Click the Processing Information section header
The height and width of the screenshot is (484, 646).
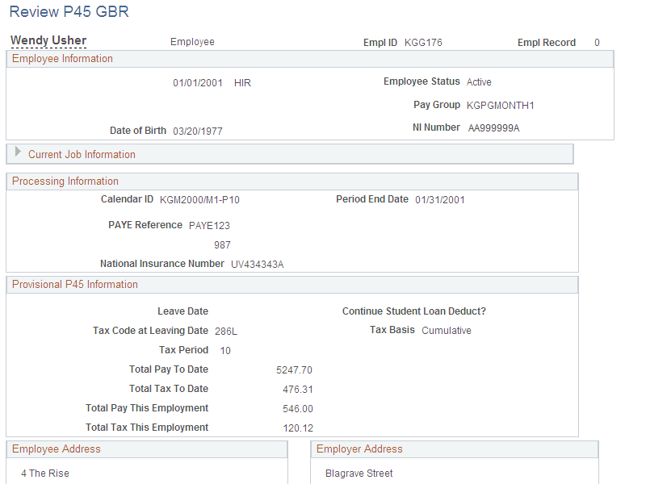(65, 181)
